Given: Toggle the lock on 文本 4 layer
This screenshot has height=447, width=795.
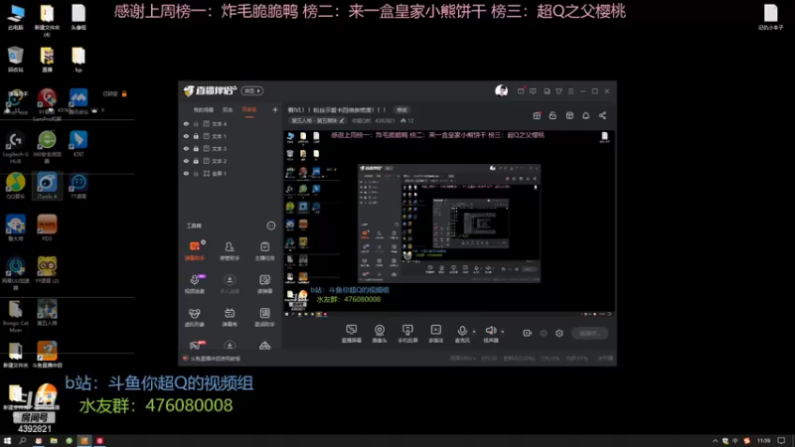Looking at the screenshot, I should pyautogui.click(x=196, y=123).
